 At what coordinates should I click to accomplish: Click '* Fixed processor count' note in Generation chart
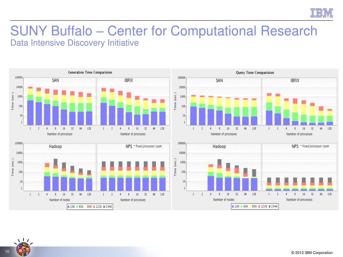click(148, 146)
